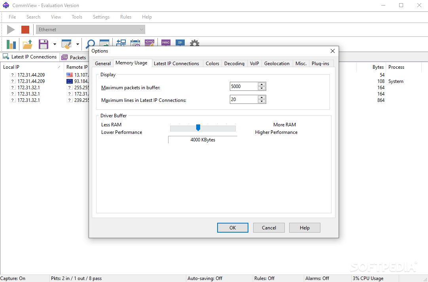
Task: Select local IP row with 54 bytes
Action: point(31,75)
